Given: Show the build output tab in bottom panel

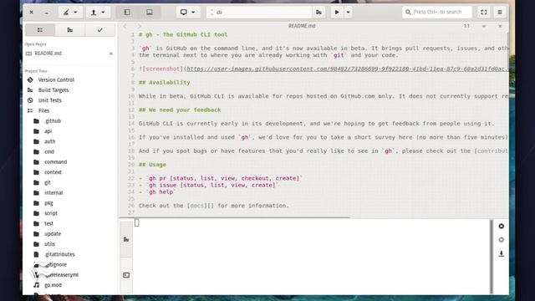Looking at the screenshot, I should click(126, 239).
